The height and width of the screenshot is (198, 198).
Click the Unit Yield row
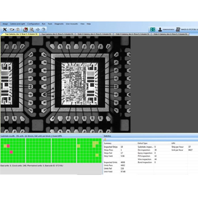click(115, 172)
